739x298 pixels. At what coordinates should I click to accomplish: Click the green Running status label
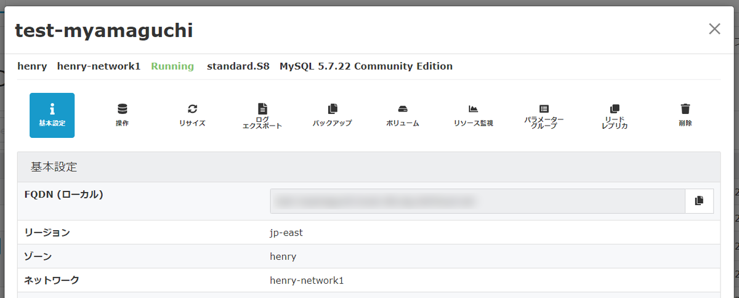click(172, 66)
